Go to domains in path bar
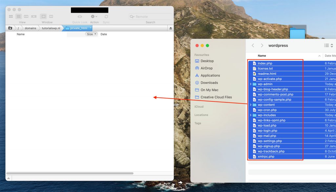The image size is (336, 192). point(31,28)
